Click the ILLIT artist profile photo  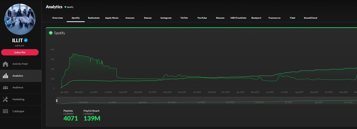point(20,20)
